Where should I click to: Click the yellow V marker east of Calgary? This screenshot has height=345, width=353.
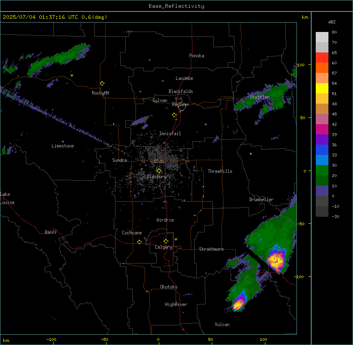(176, 239)
